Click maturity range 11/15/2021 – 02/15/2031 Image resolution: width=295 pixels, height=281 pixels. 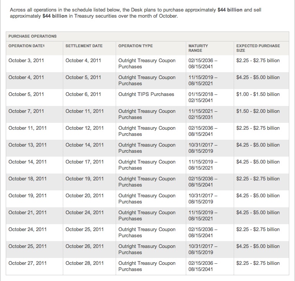click(x=203, y=114)
